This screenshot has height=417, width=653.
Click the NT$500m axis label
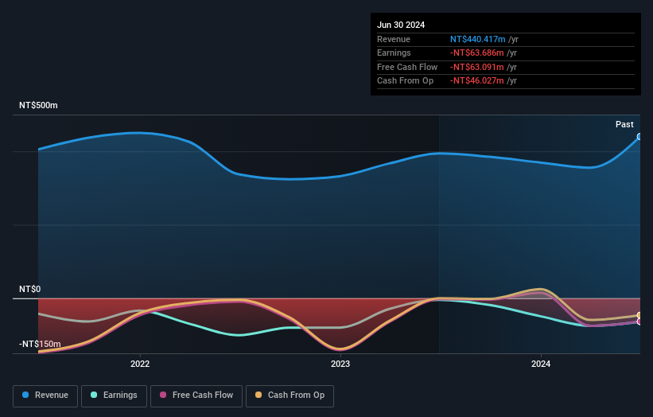coord(38,105)
